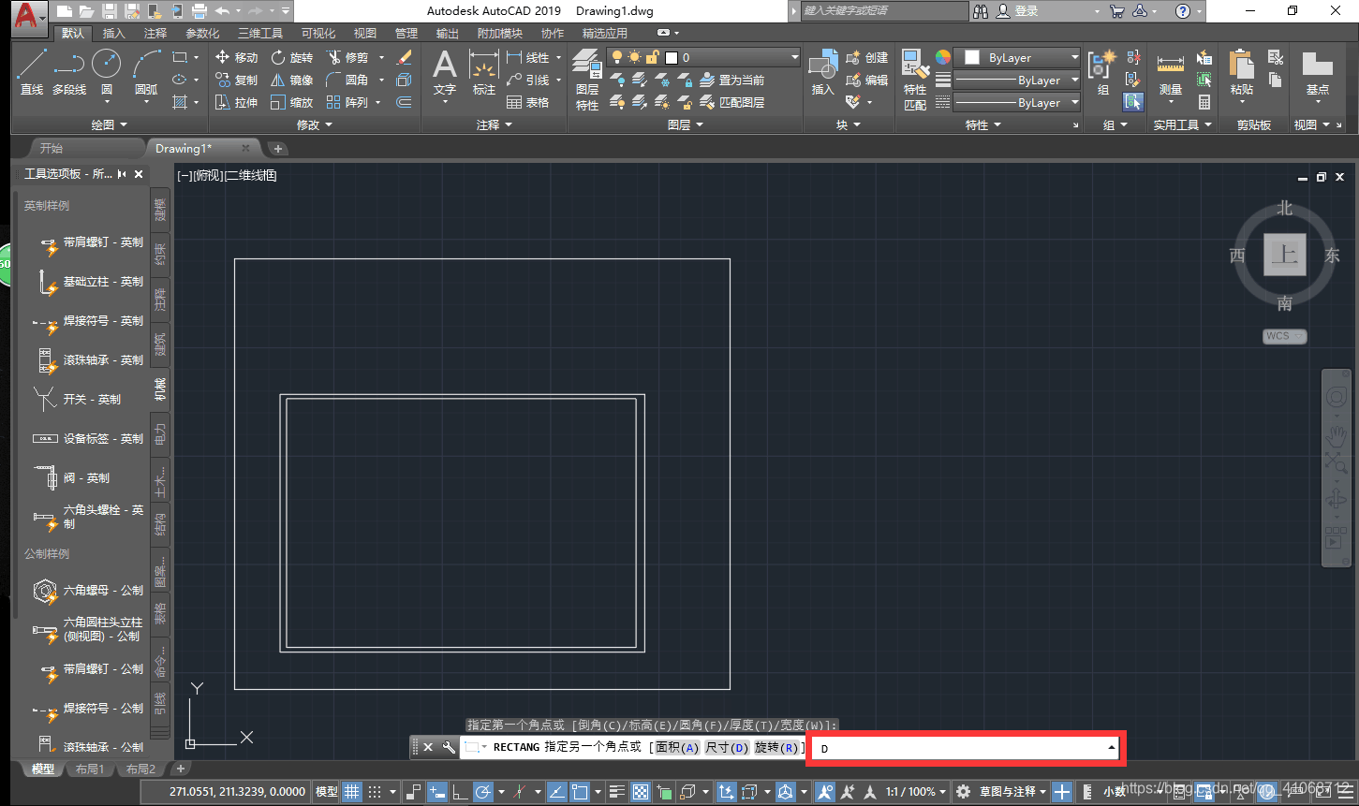Click the 特性匹配 (Match Properties) icon

[x=915, y=81]
